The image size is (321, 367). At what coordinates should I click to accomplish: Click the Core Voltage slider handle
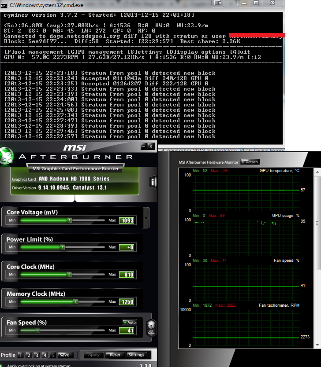click(x=69, y=220)
